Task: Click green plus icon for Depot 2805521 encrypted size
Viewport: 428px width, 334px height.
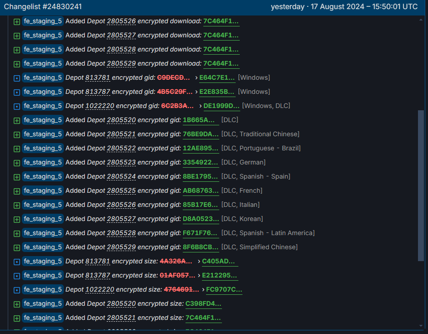Action: 17,319
